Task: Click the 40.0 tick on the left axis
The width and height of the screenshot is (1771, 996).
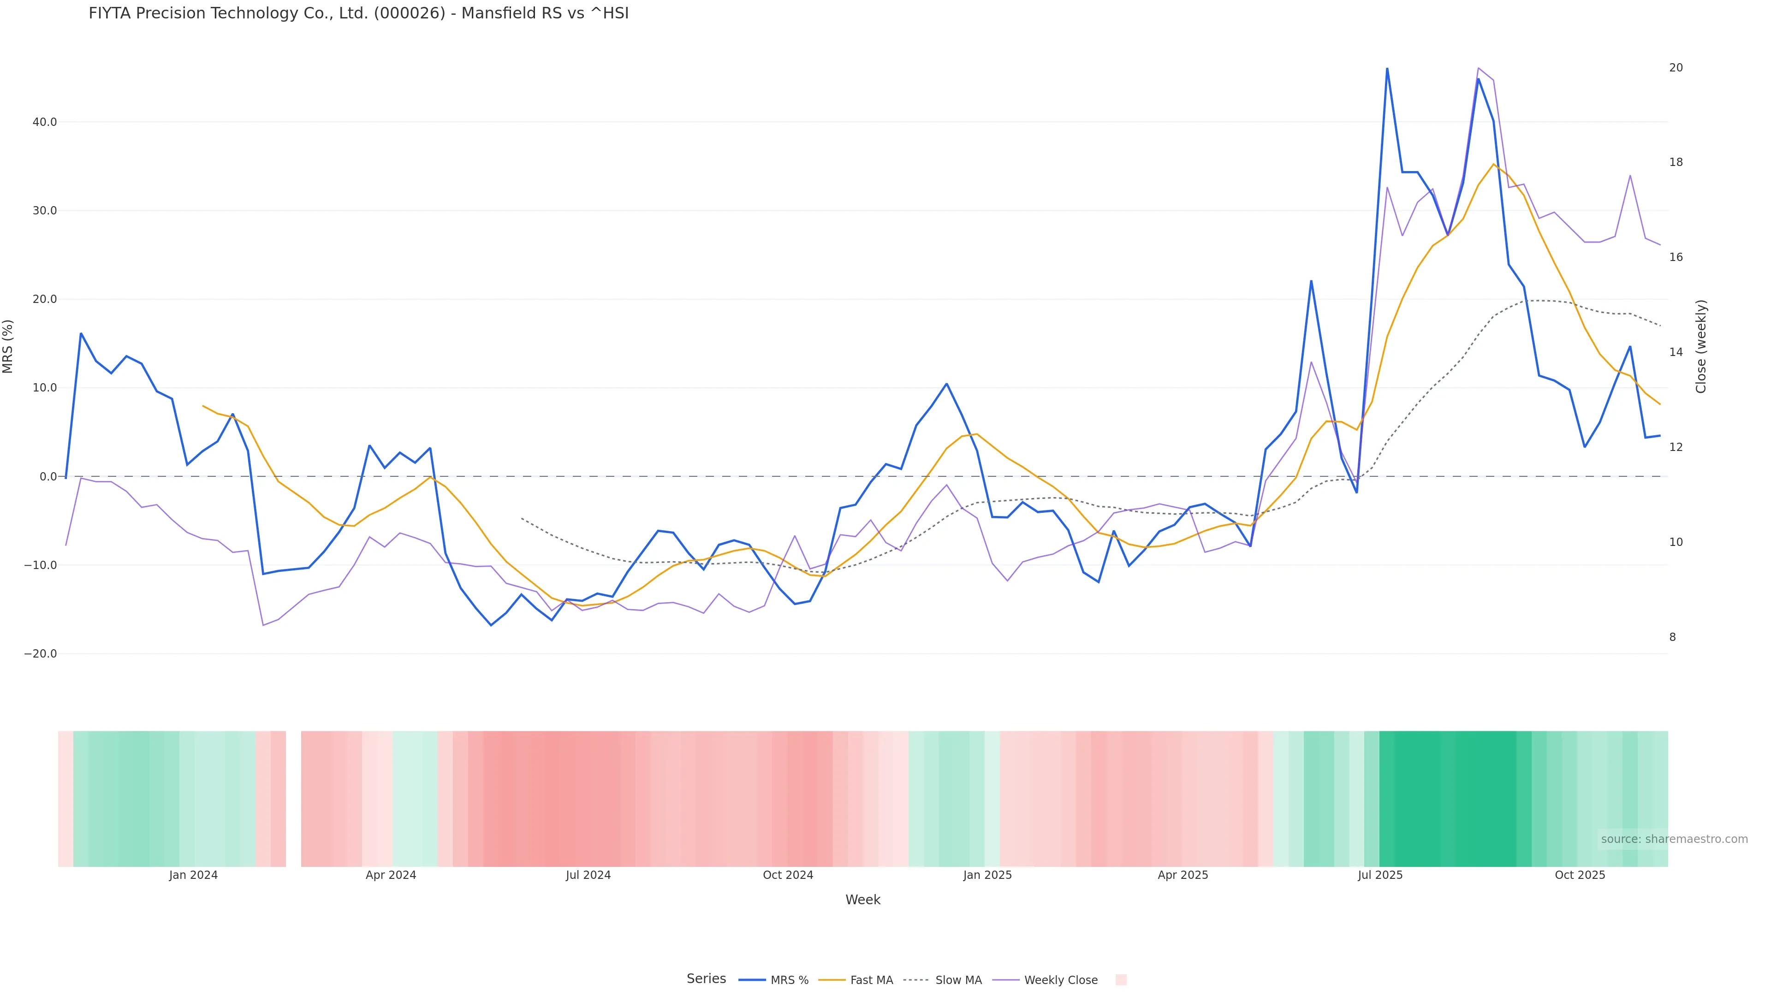Action: [45, 122]
